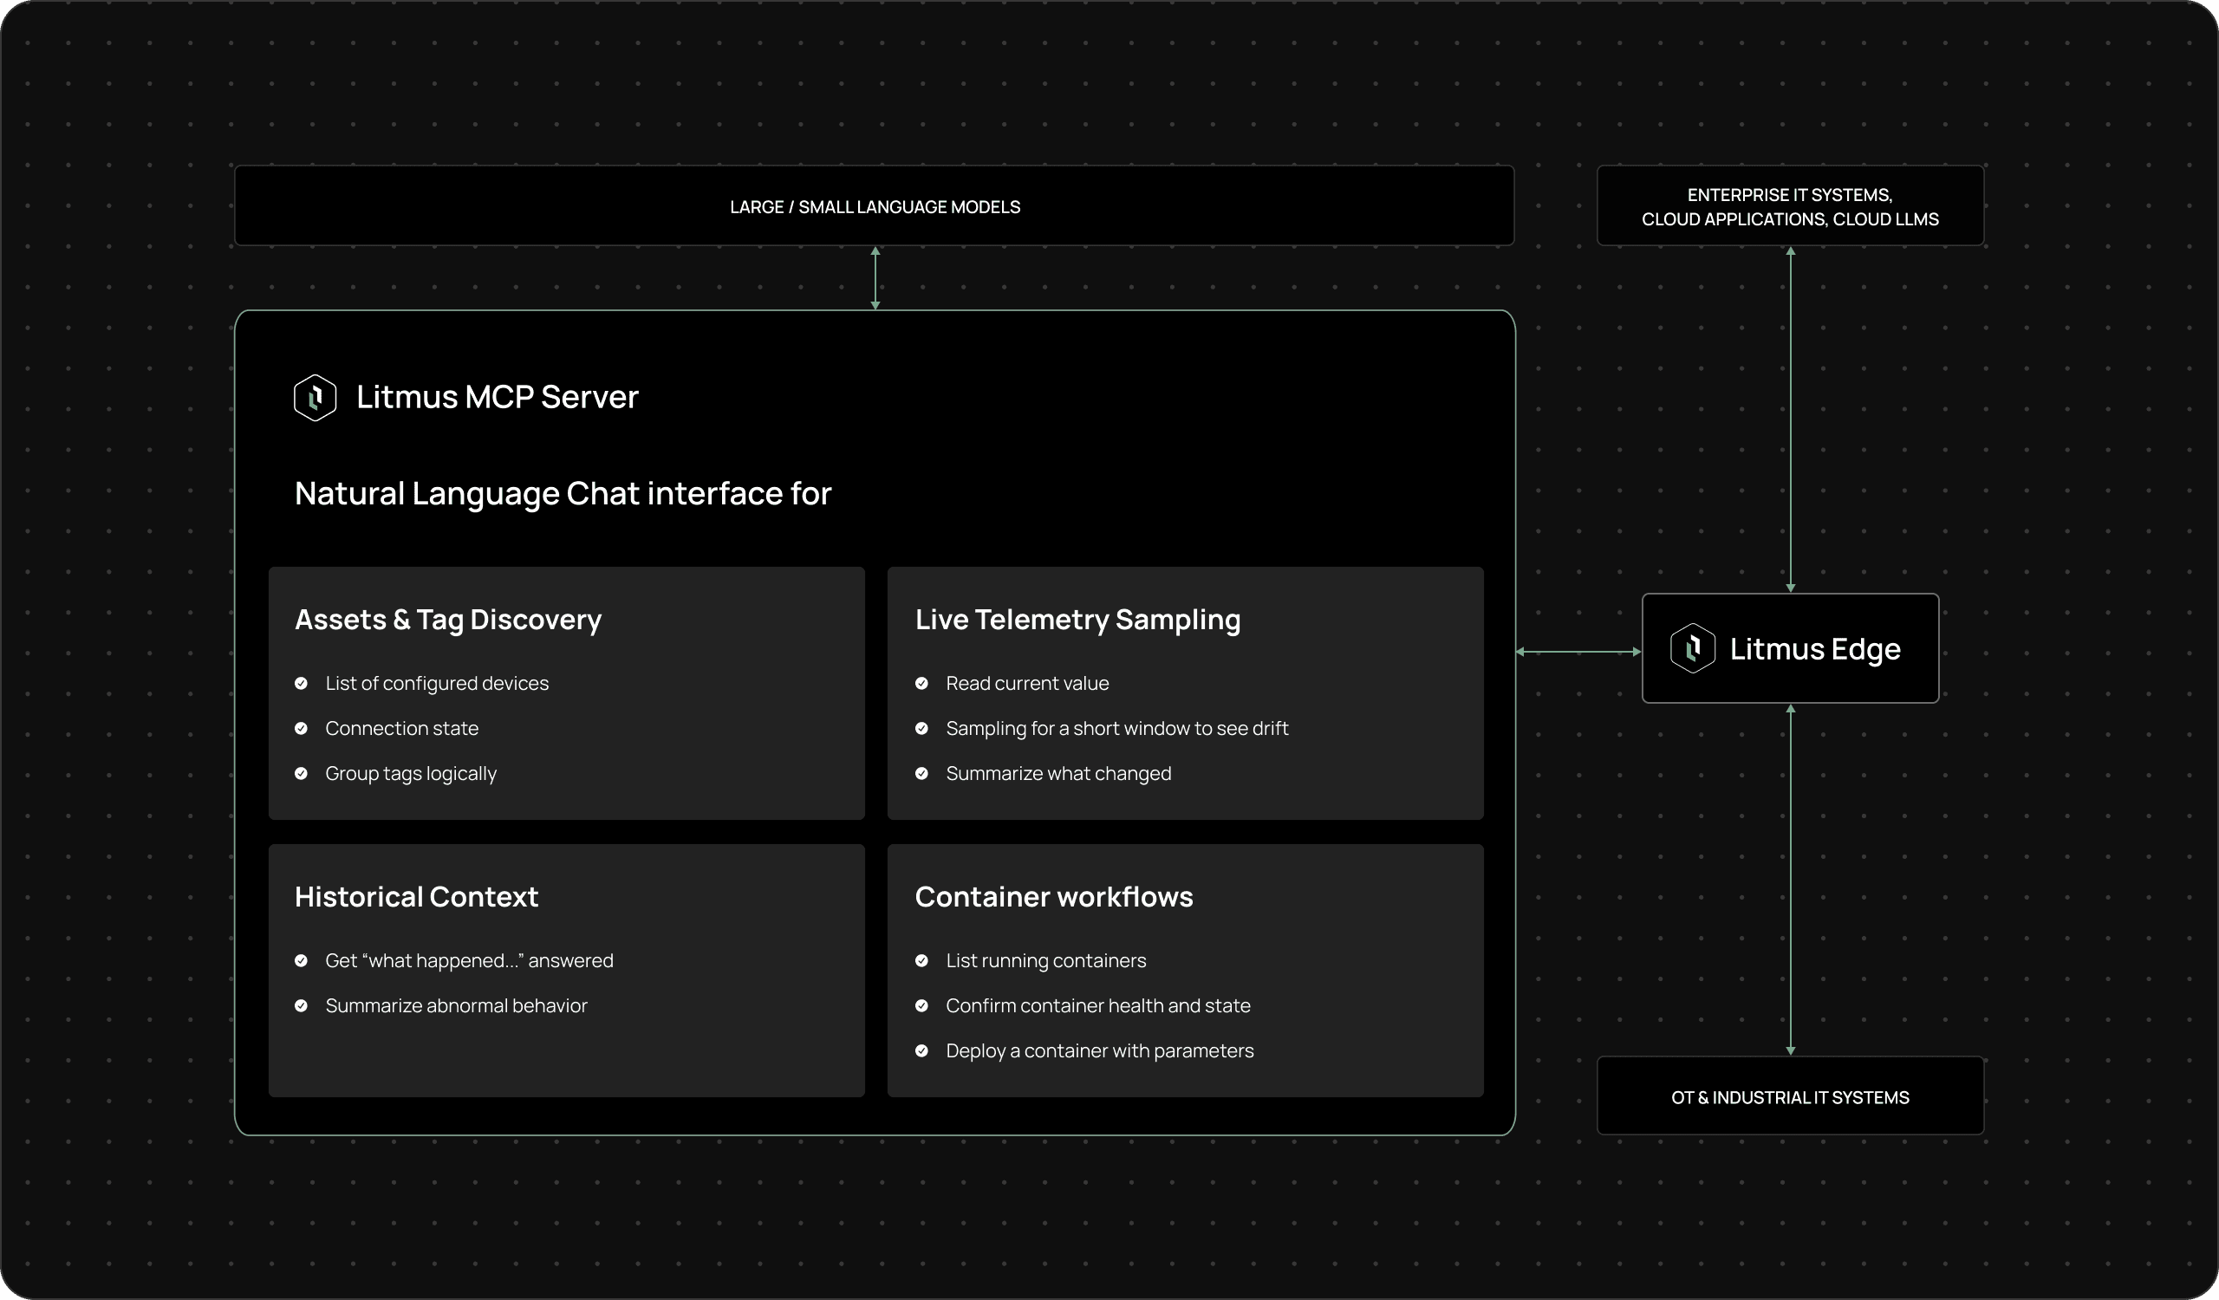
Task: Click check icon beside Deploy a container
Action: click(921, 1051)
